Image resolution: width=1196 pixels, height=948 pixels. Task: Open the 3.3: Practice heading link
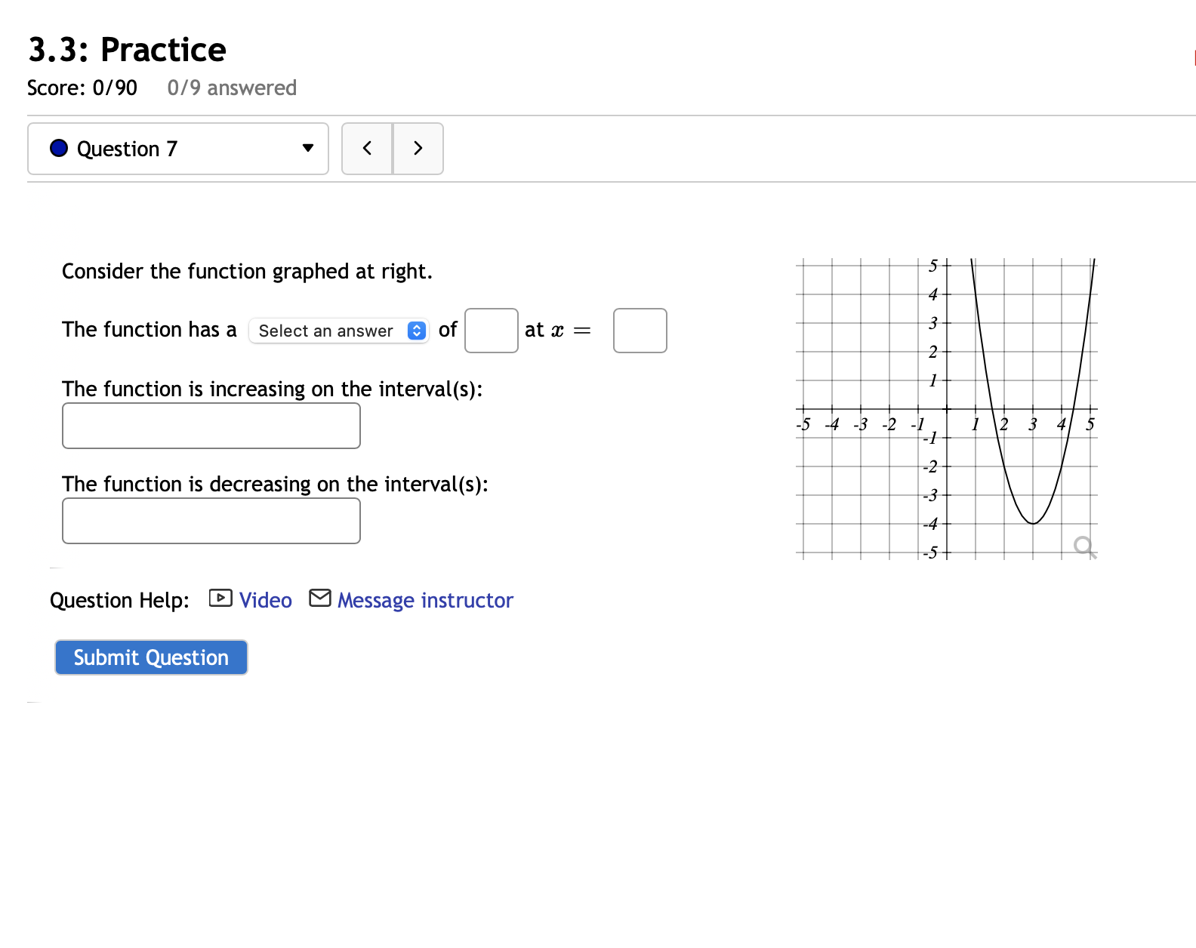coord(126,49)
